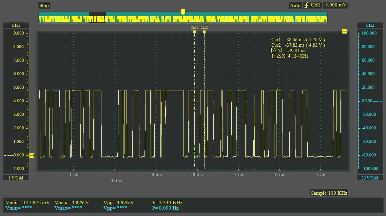Viewport: 386px width, 216px height.
Task: Change the CH1 1 V/Grid scale
Action: (x=16, y=178)
